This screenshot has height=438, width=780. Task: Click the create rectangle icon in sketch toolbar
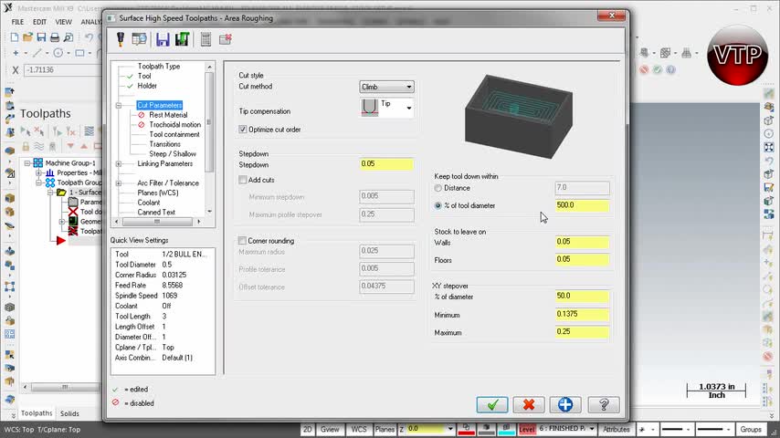click(79, 53)
